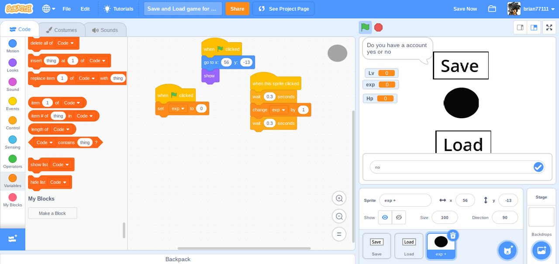
Task: Open Tutorials
Action: [118, 9]
